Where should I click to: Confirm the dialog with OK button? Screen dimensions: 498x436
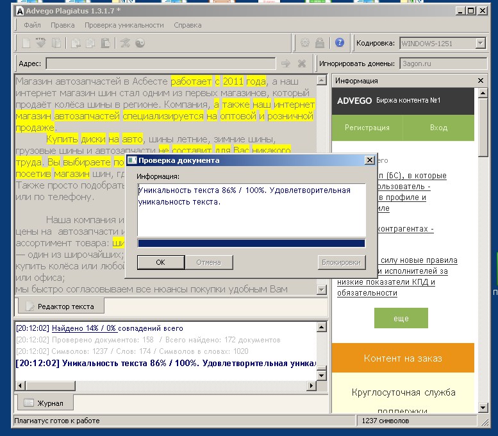pyautogui.click(x=161, y=262)
